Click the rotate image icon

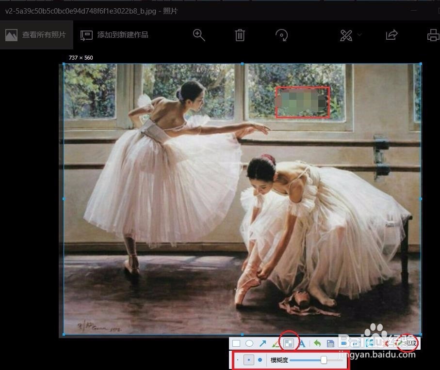pyautogui.click(x=281, y=35)
